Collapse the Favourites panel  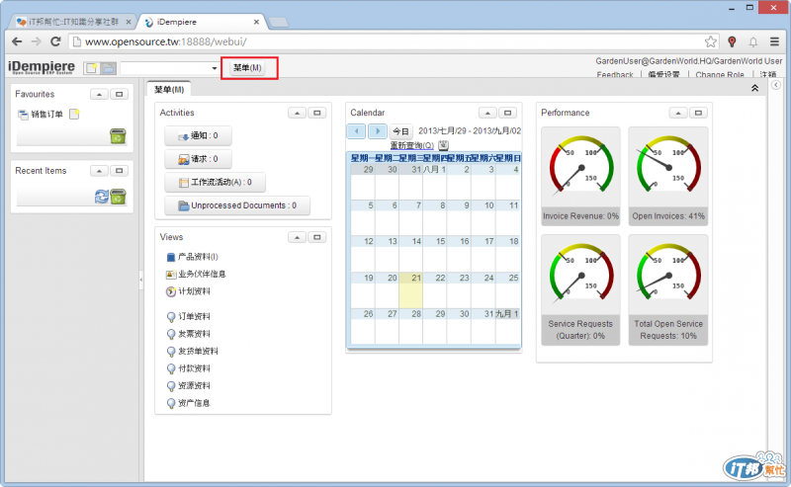pos(100,94)
